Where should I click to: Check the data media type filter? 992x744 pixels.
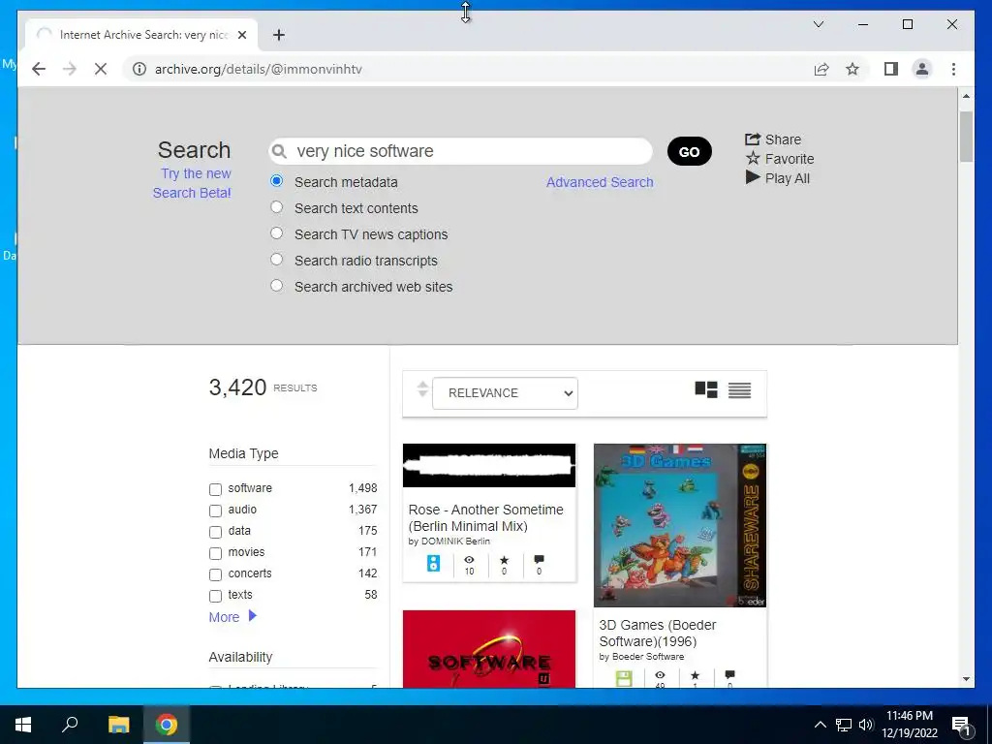[x=216, y=532]
